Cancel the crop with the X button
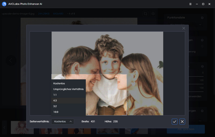 [182, 121]
